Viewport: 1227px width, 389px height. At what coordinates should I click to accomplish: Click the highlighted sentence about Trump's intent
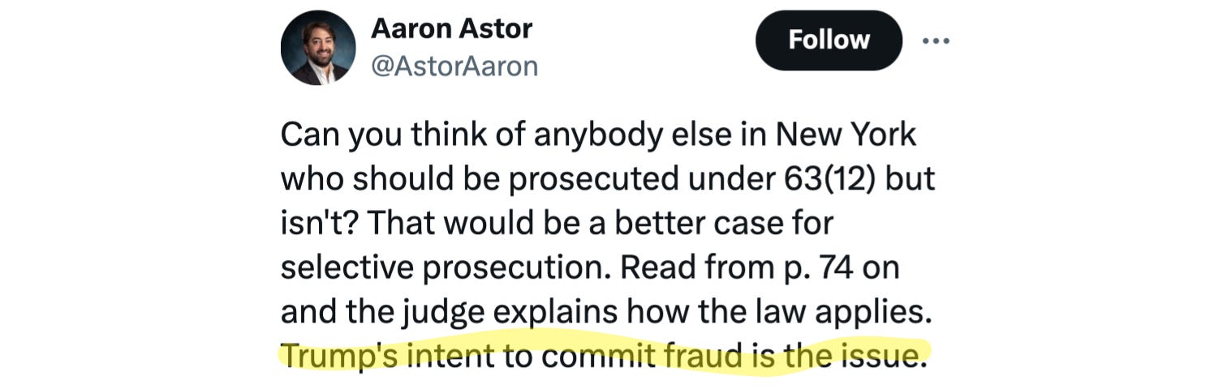602,357
